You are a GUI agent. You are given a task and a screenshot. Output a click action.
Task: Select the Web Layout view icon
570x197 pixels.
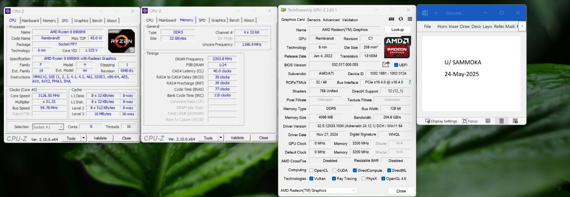coord(515,121)
